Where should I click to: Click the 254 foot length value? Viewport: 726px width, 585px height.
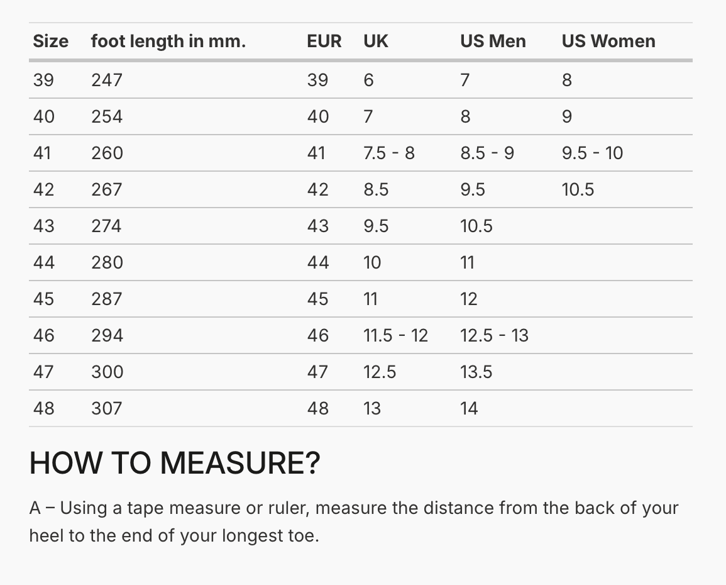pyautogui.click(x=106, y=117)
